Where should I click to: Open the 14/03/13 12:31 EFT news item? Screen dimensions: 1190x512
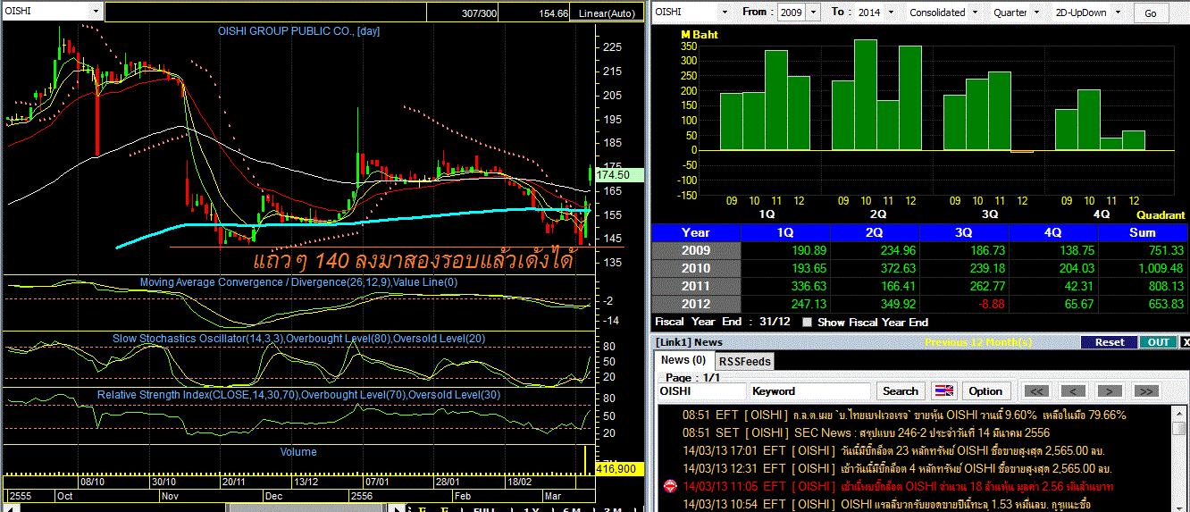896,468
